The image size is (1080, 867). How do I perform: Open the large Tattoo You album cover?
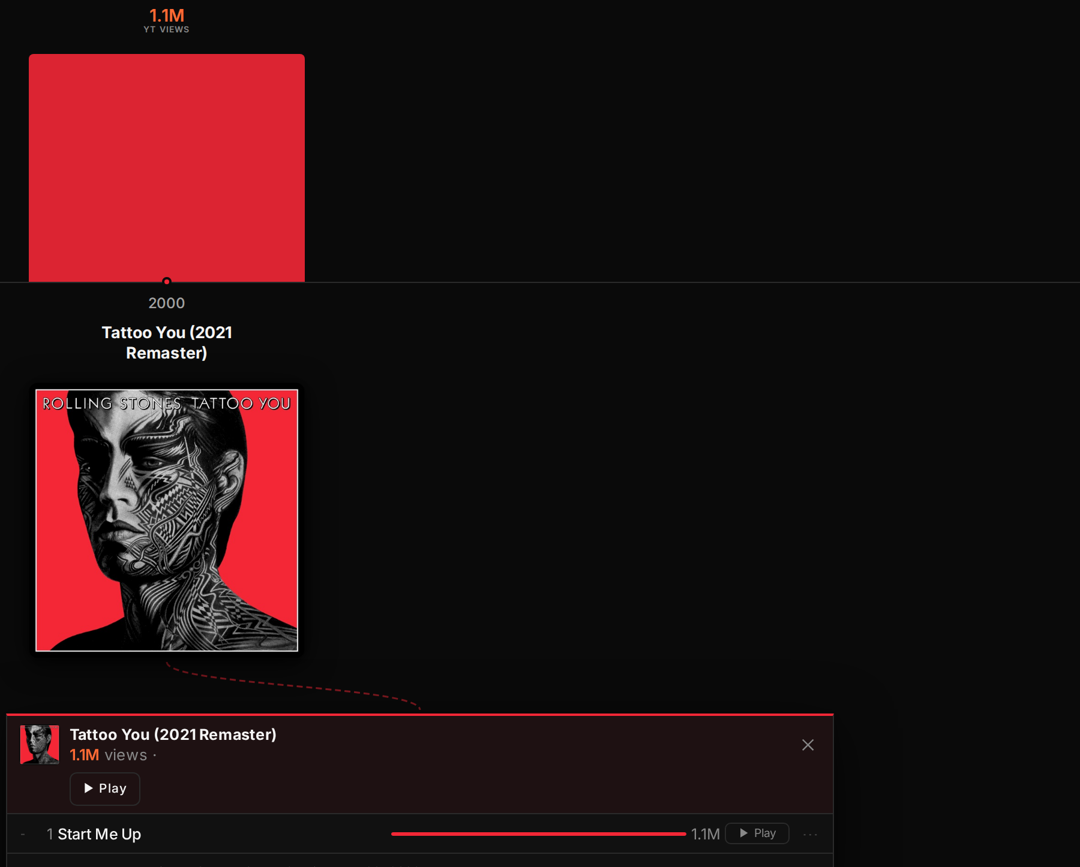point(167,520)
